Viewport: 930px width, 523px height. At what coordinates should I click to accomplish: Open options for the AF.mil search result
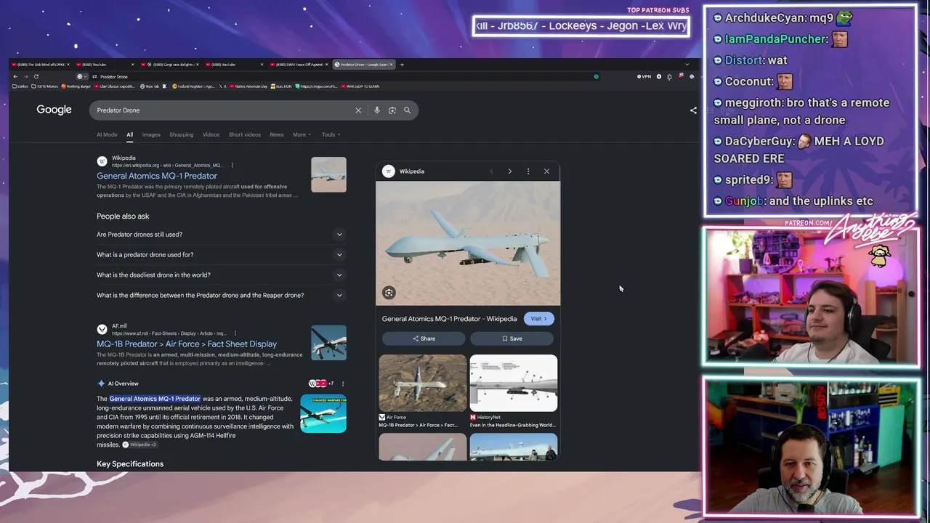tap(235, 333)
